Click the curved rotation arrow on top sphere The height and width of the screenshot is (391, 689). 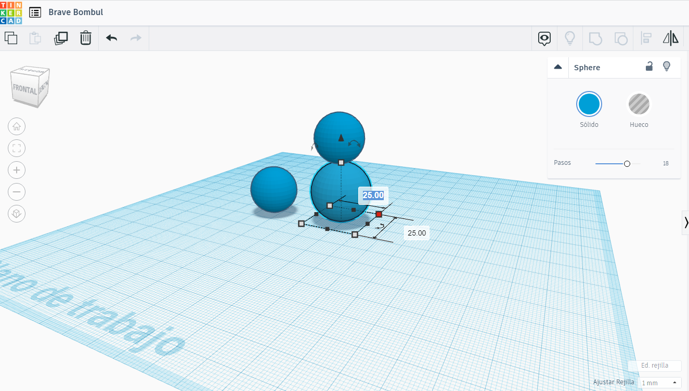click(x=355, y=144)
